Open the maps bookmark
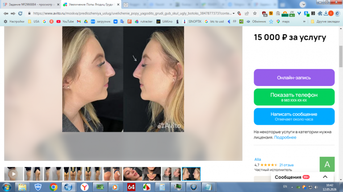The image size is (343, 192). [283, 21]
